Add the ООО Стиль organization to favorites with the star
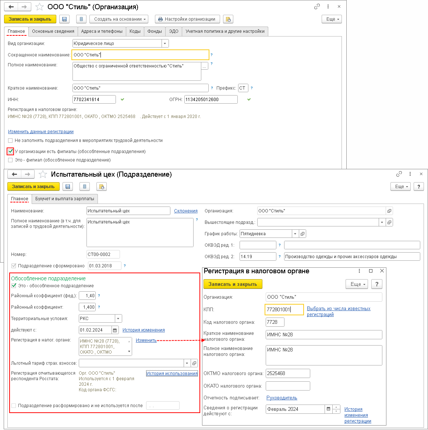This screenshot has width=428, height=430. click(39, 7)
